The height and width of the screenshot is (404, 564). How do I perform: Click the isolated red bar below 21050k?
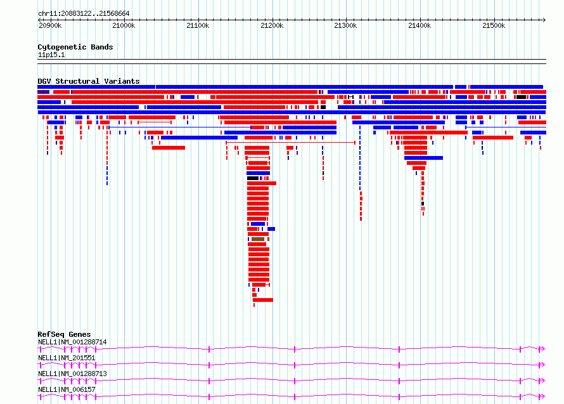(x=169, y=148)
